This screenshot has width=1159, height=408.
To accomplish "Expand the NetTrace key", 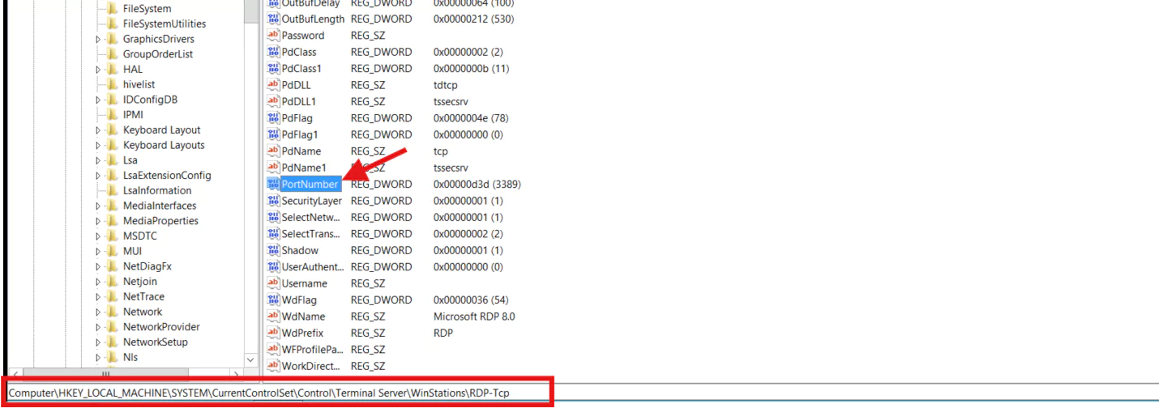I will [98, 297].
